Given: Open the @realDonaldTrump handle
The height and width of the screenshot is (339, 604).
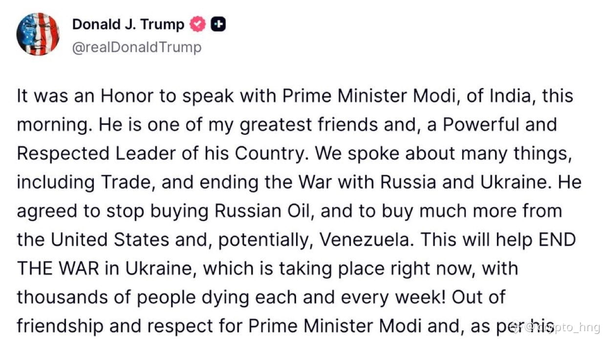Looking at the screenshot, I should click(x=136, y=47).
